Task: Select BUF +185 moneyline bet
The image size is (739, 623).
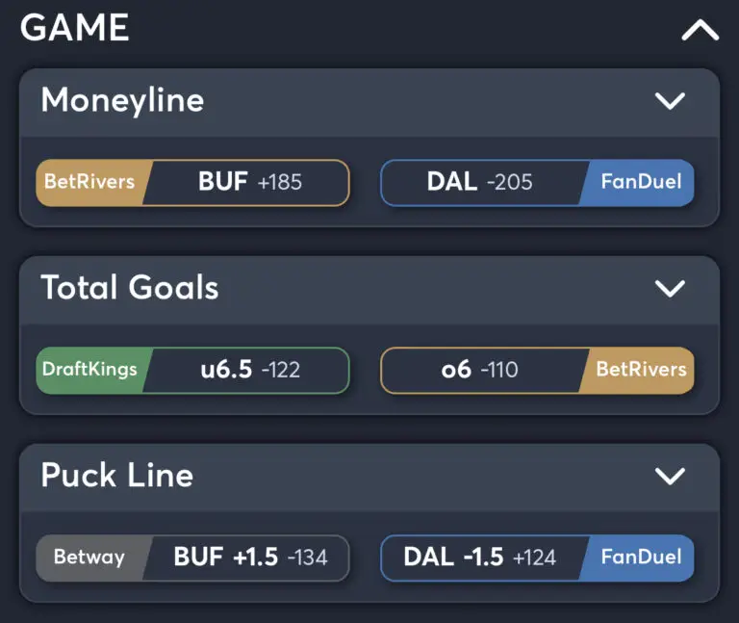Action: [248, 182]
